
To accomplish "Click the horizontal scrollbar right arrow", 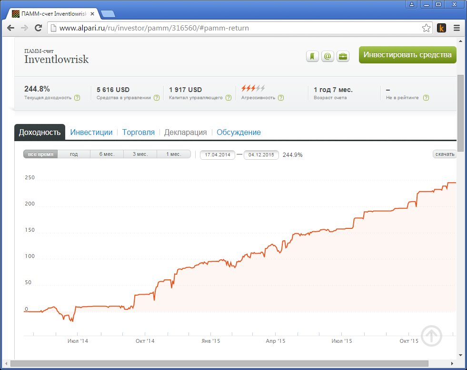I will coord(452,363).
